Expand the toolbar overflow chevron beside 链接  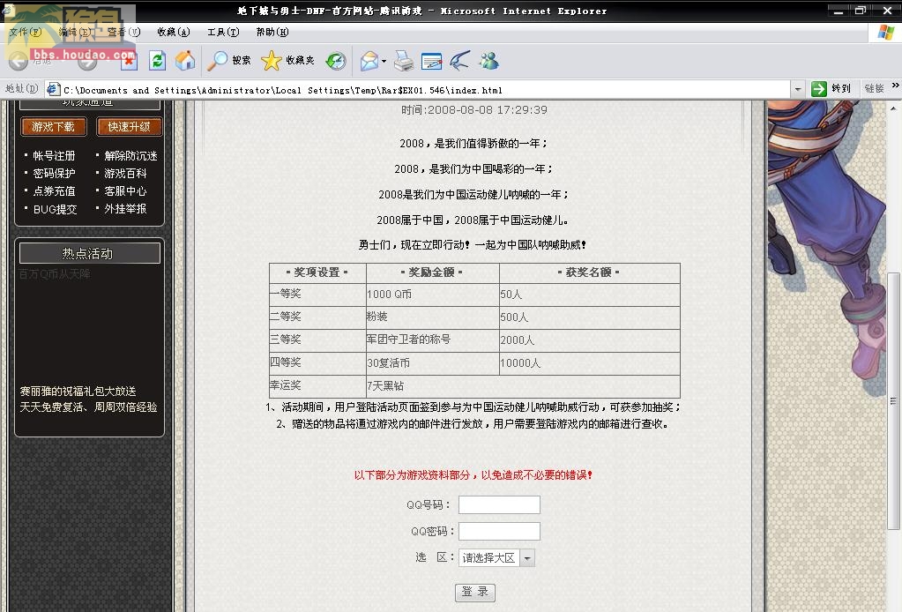[895, 86]
